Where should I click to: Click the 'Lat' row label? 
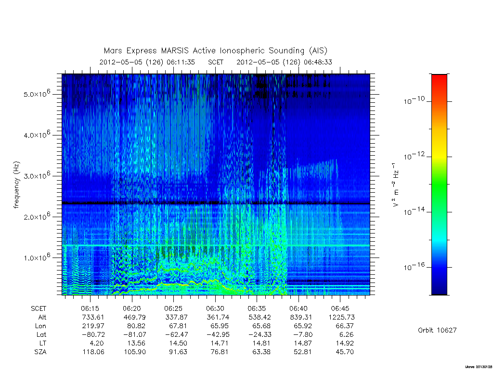point(41,334)
